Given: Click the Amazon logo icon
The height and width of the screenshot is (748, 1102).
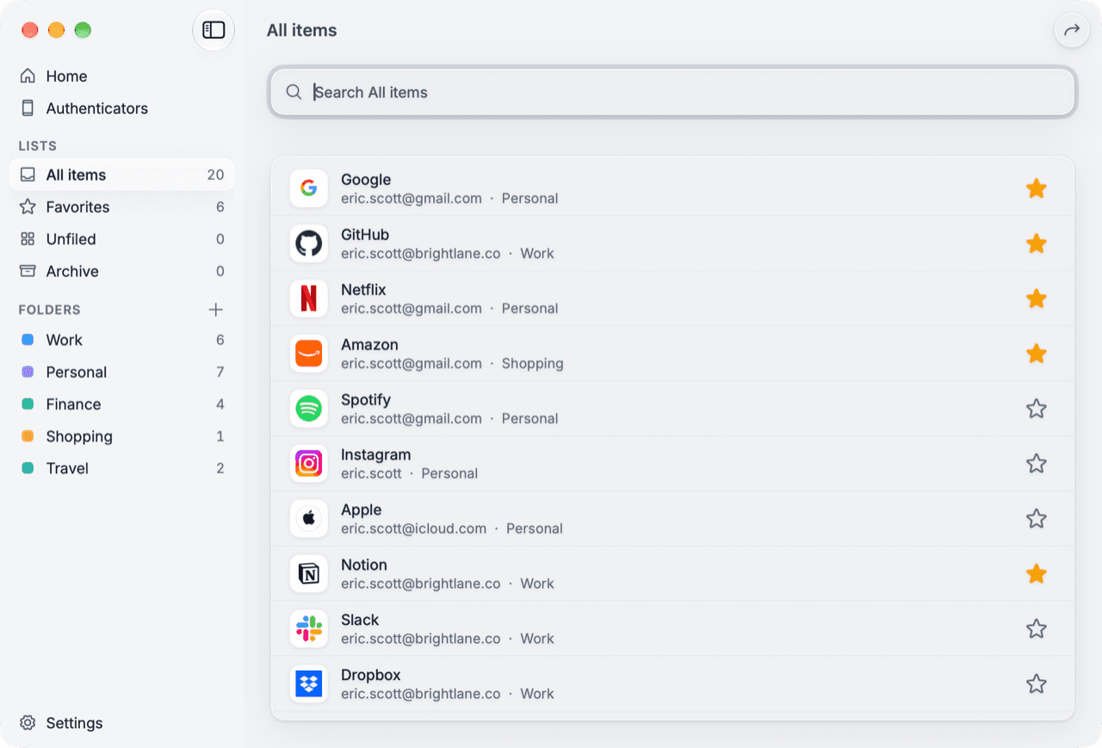Looking at the screenshot, I should click(309, 354).
